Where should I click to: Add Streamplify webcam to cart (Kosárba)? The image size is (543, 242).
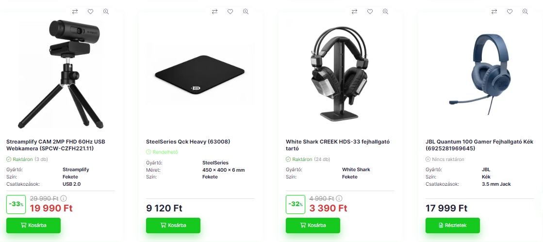(33, 226)
